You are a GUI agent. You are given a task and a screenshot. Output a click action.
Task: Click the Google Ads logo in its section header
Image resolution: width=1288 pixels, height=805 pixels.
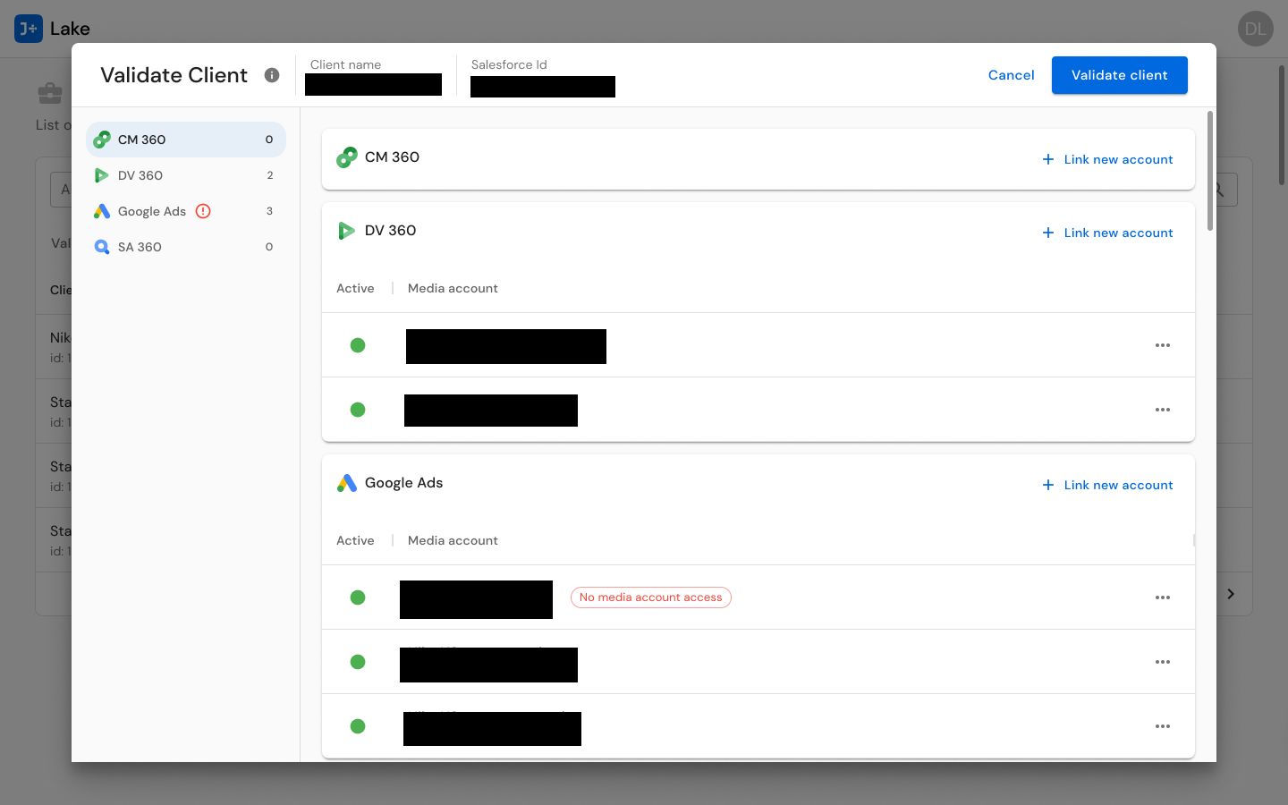(346, 482)
